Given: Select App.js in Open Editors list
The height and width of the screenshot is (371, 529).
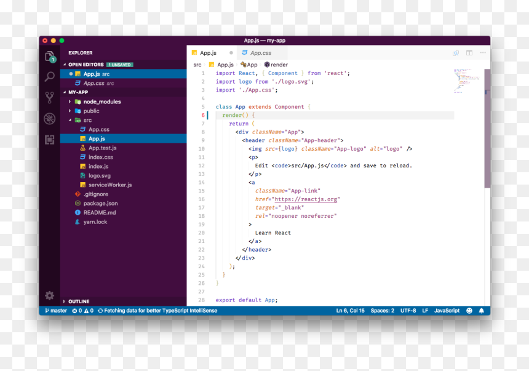Looking at the screenshot, I should pos(124,74).
